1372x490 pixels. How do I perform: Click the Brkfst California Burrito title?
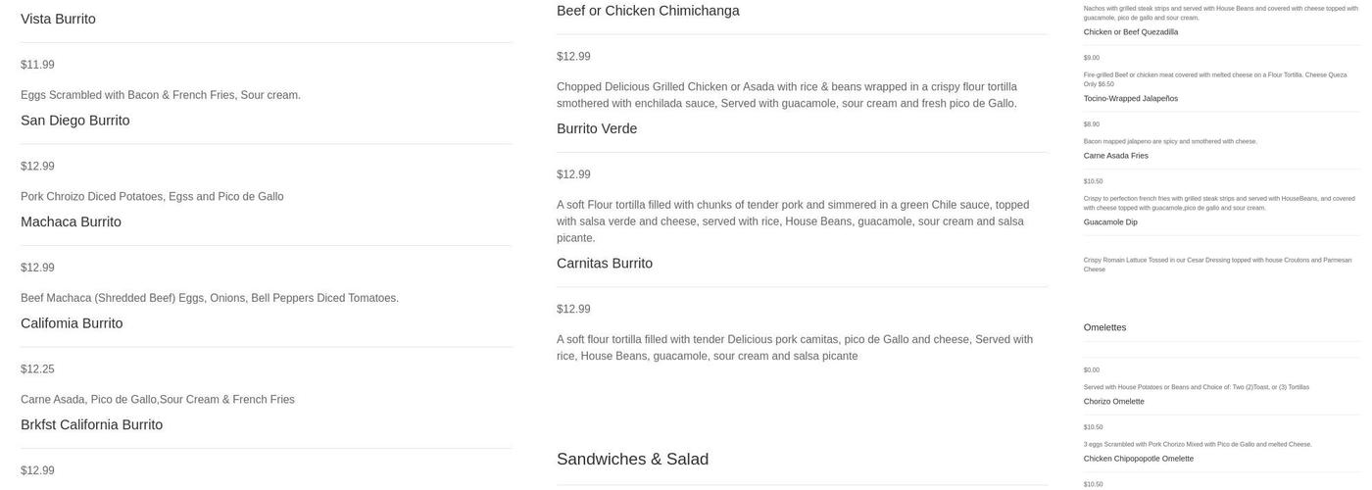tap(91, 425)
